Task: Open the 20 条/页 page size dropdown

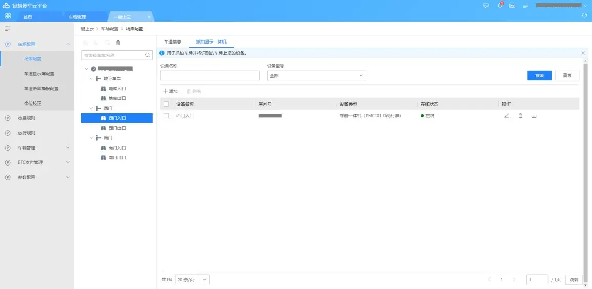Action: point(192,280)
